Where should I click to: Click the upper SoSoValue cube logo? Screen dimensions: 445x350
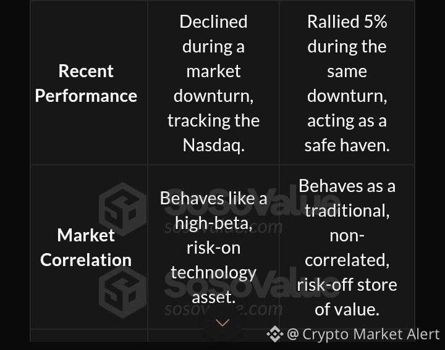tap(123, 210)
